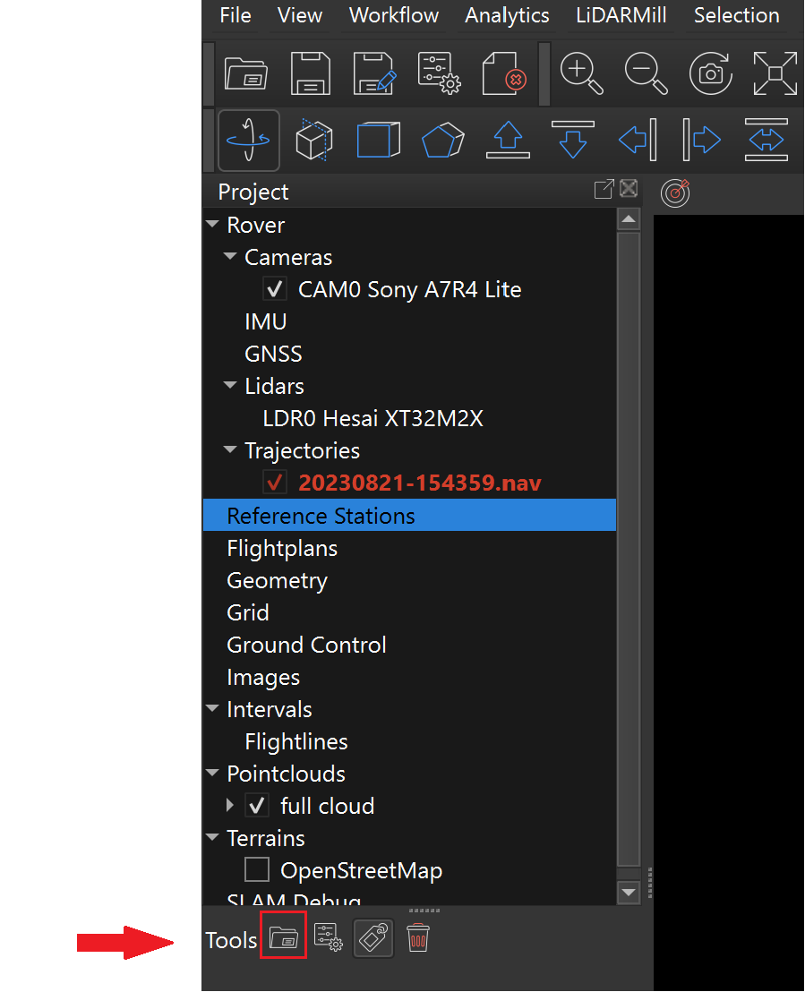Open project settings sliders-gear icon in top toolbar

pos(439,73)
